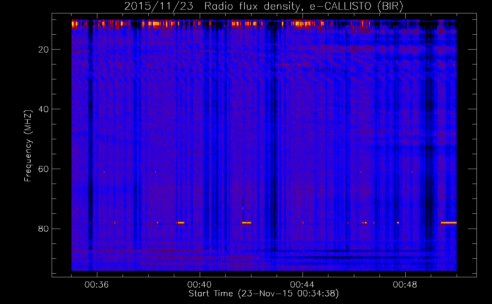
Task: Click the 00:48 time tick label
Action: click(405, 285)
